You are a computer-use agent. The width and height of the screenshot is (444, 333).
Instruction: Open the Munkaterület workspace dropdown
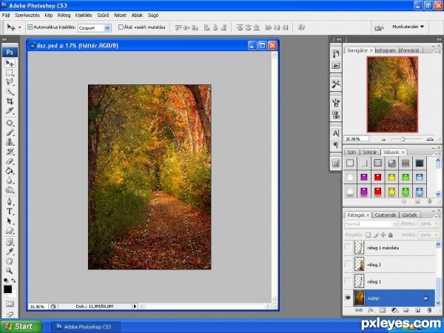(x=408, y=27)
